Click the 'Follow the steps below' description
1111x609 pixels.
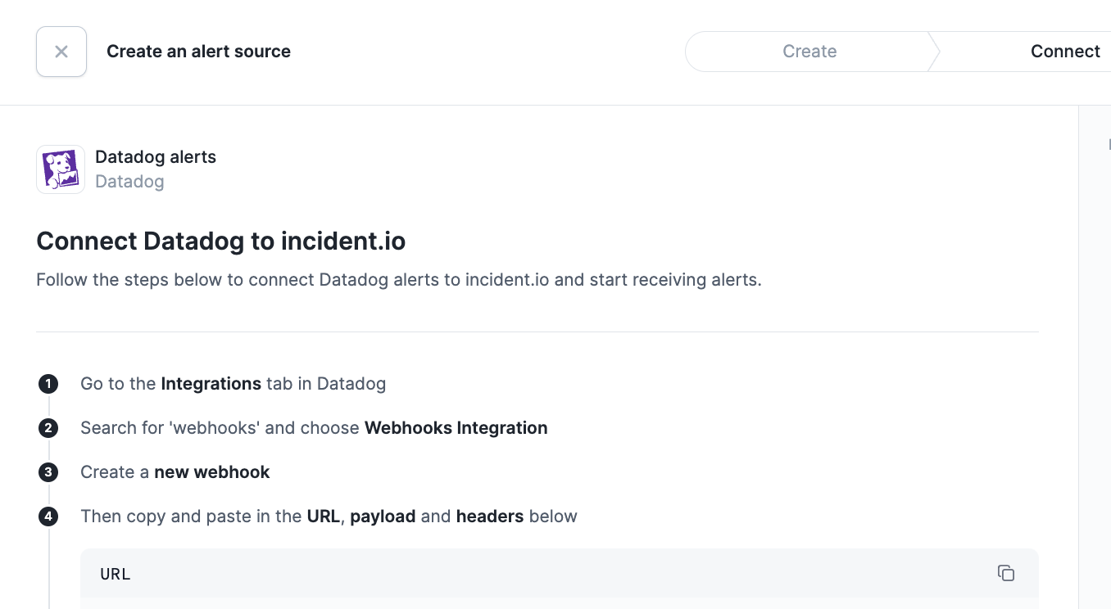[399, 280]
